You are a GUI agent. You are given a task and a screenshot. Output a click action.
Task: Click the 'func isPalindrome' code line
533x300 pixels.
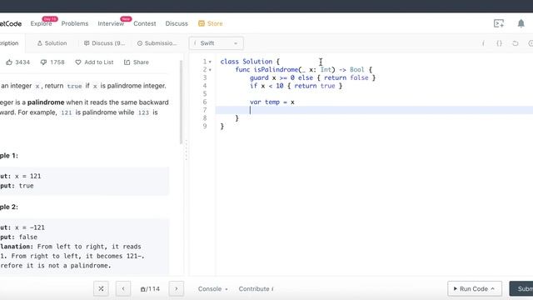(303, 69)
